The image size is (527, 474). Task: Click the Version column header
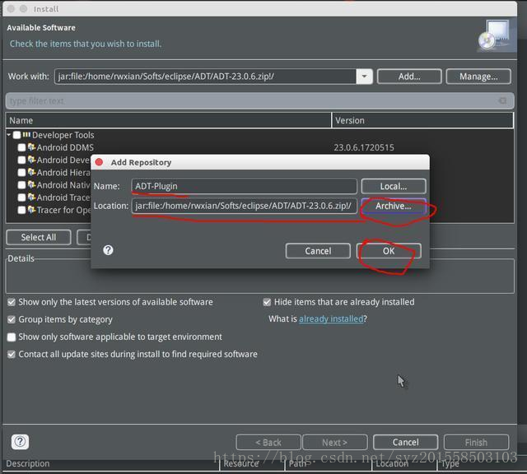(x=422, y=121)
